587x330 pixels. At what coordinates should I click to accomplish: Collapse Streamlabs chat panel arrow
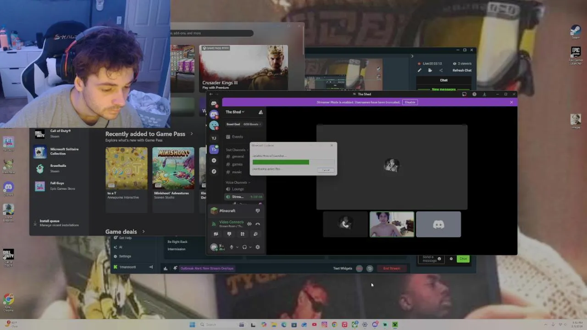(412, 56)
